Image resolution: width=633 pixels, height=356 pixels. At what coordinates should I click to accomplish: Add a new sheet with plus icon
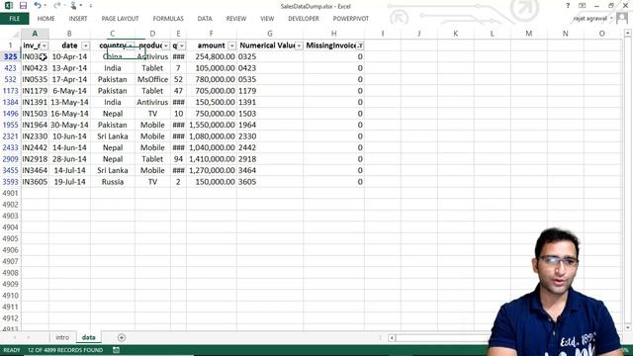(x=121, y=337)
